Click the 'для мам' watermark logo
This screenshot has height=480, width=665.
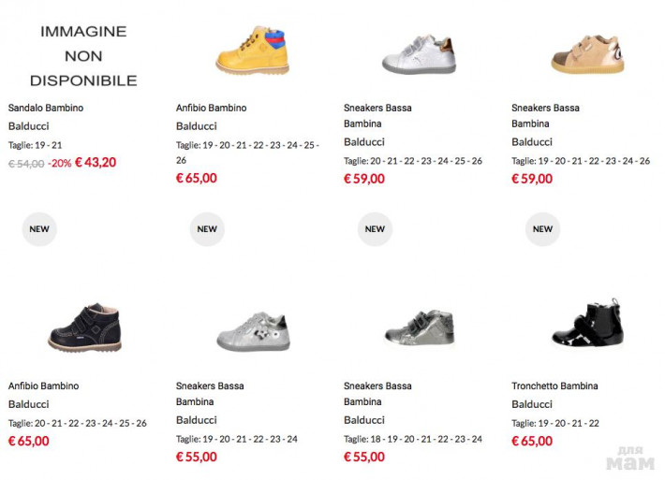coord(629,458)
